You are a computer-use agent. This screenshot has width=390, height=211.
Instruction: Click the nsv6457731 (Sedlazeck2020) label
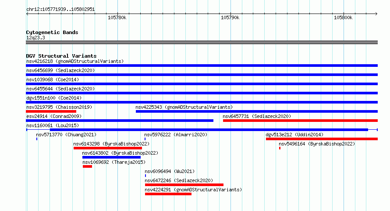point(257,116)
